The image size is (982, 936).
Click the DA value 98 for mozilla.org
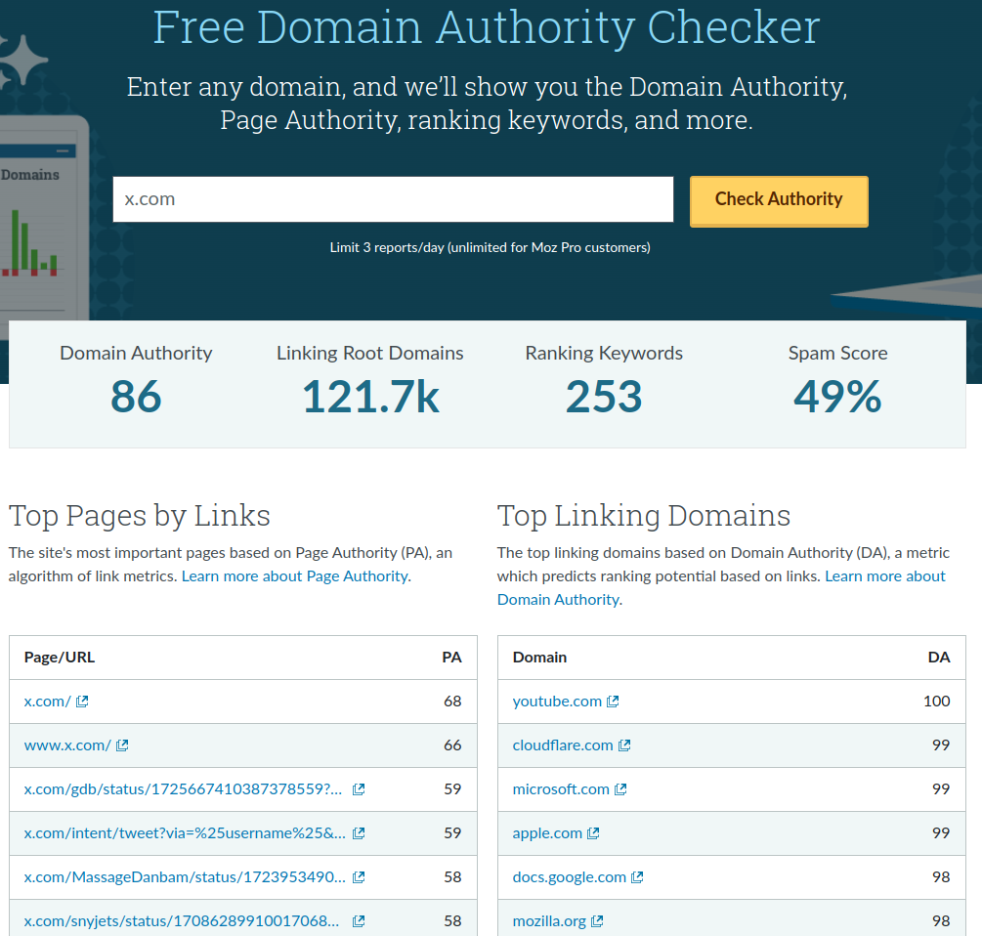point(941,921)
